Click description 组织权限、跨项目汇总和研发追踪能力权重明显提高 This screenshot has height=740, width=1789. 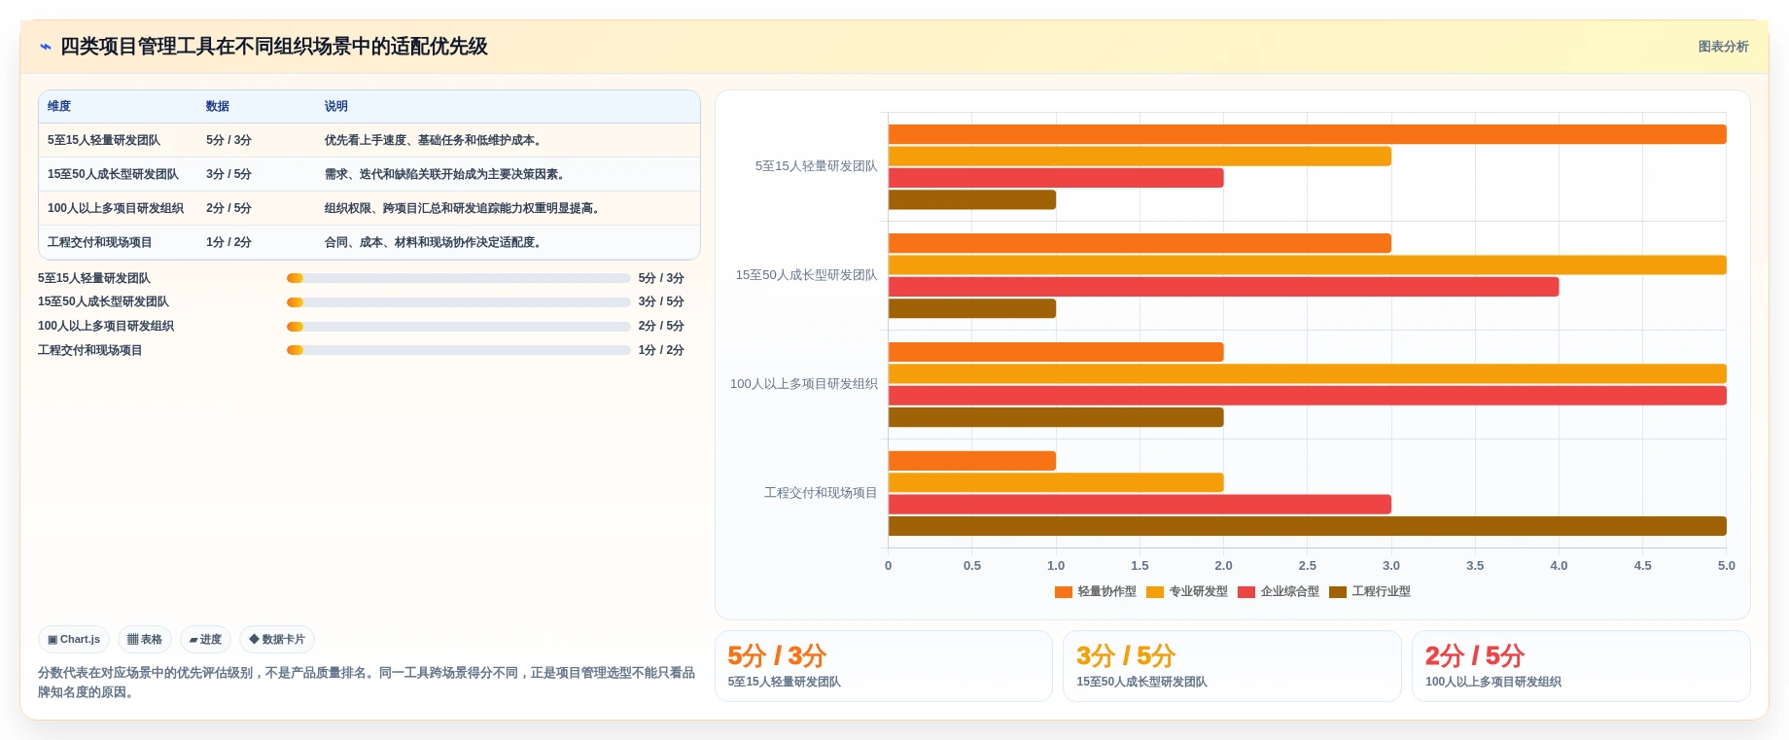click(464, 208)
